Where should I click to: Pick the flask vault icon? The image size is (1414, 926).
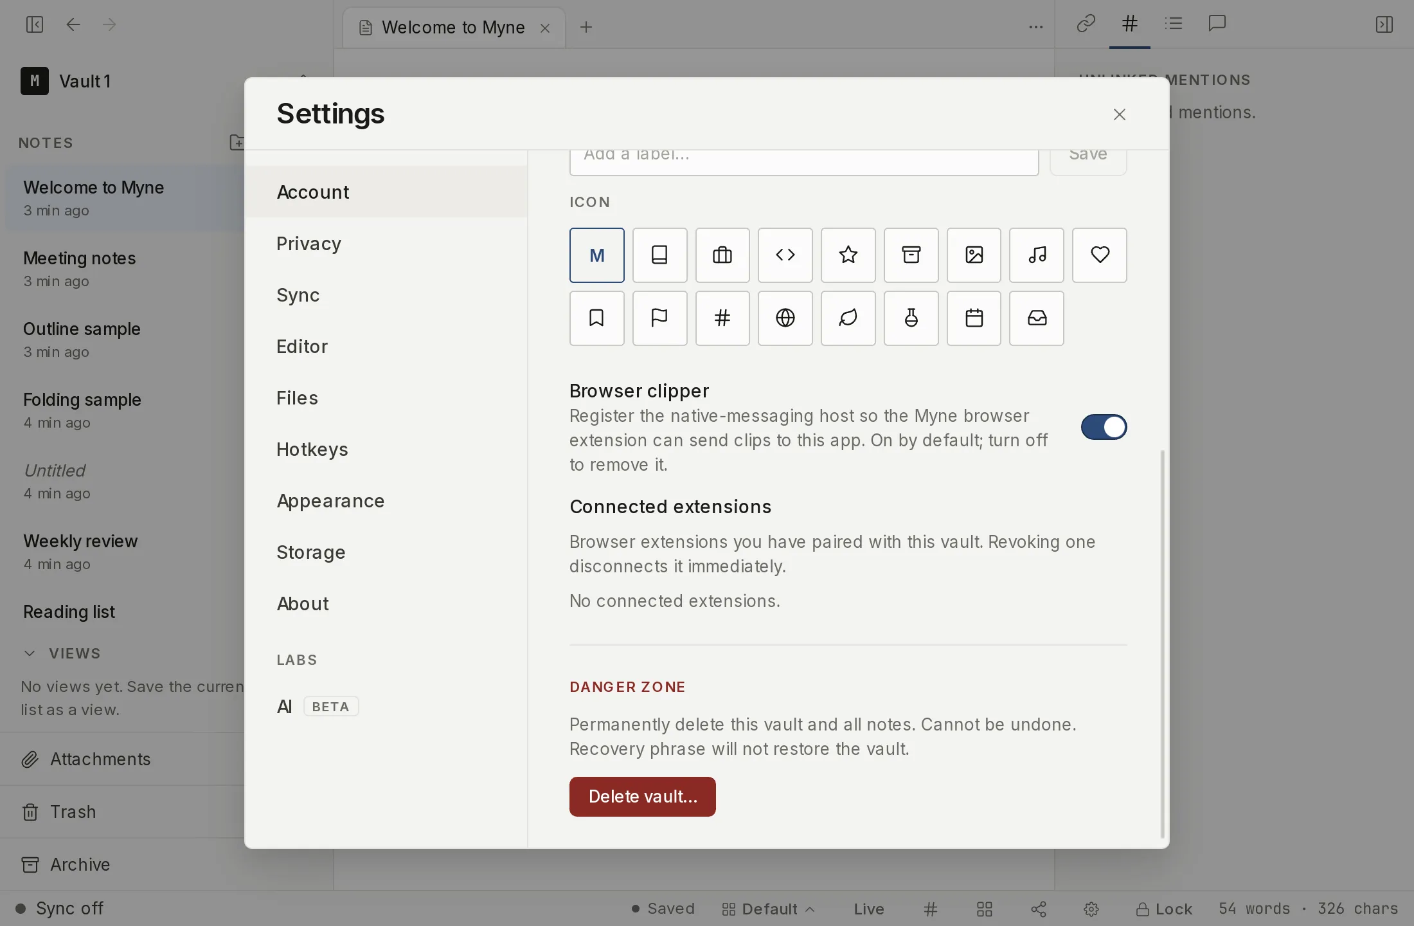point(911,318)
